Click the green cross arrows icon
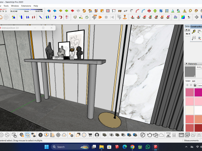The width and height of the screenshot is (202, 151). [x=155, y=11]
